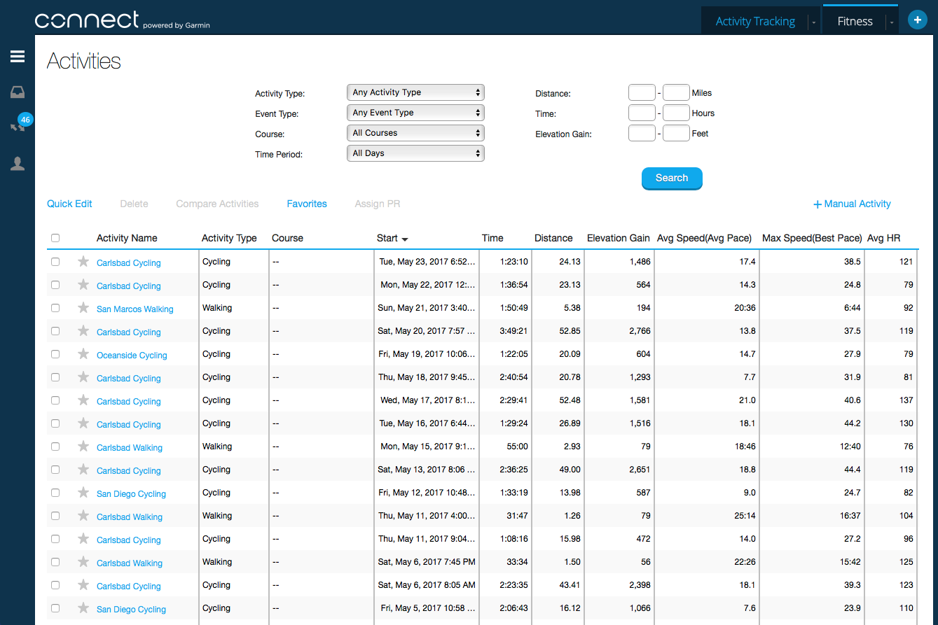This screenshot has height=625, width=938.
Task: Open the hamburger menu in sidebar
Action: click(x=18, y=57)
